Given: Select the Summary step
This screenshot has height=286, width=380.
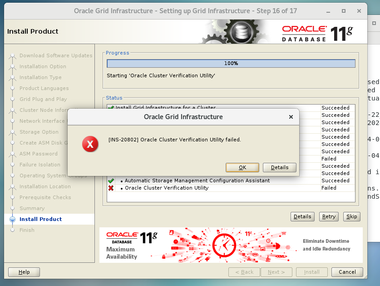Looking at the screenshot, I should click(x=32, y=209).
